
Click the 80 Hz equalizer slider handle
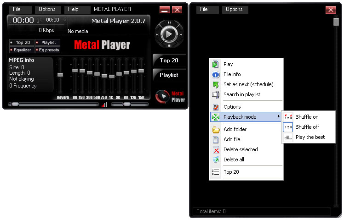click(x=75, y=71)
